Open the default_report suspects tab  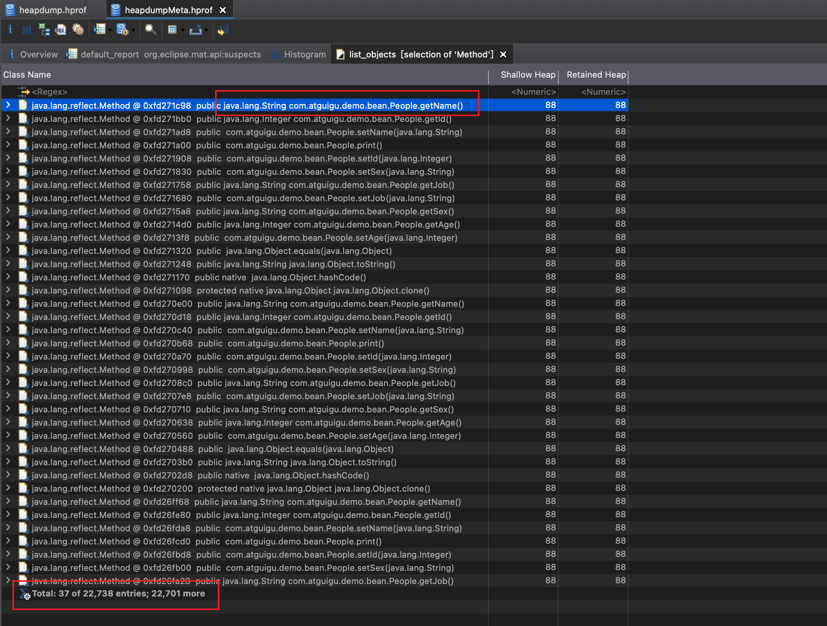click(163, 54)
